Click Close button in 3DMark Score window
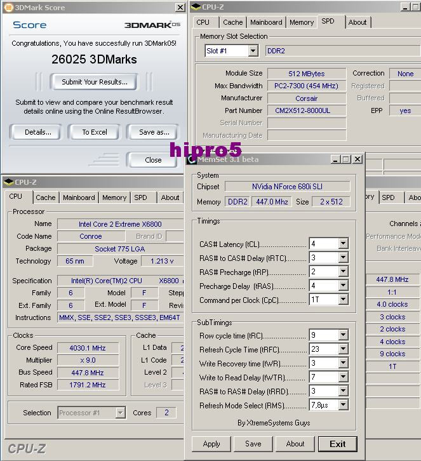 [x=152, y=160]
